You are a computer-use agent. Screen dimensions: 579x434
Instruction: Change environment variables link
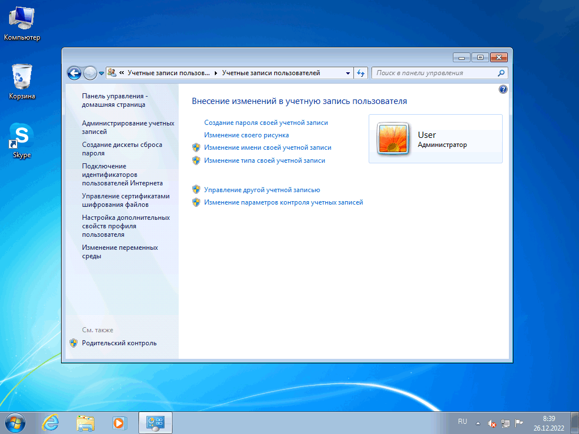click(120, 251)
